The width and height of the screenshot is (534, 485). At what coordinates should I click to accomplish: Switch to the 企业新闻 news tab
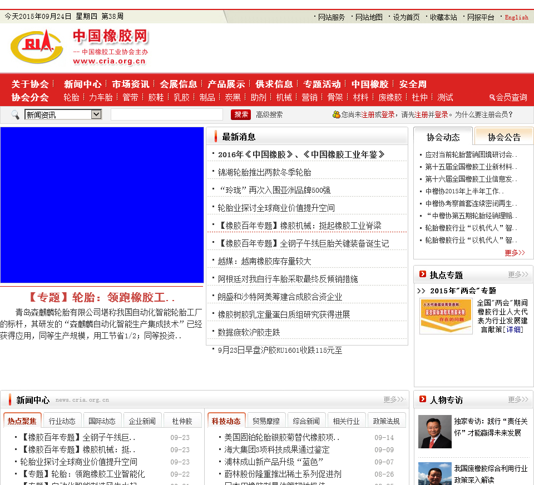[x=142, y=421]
